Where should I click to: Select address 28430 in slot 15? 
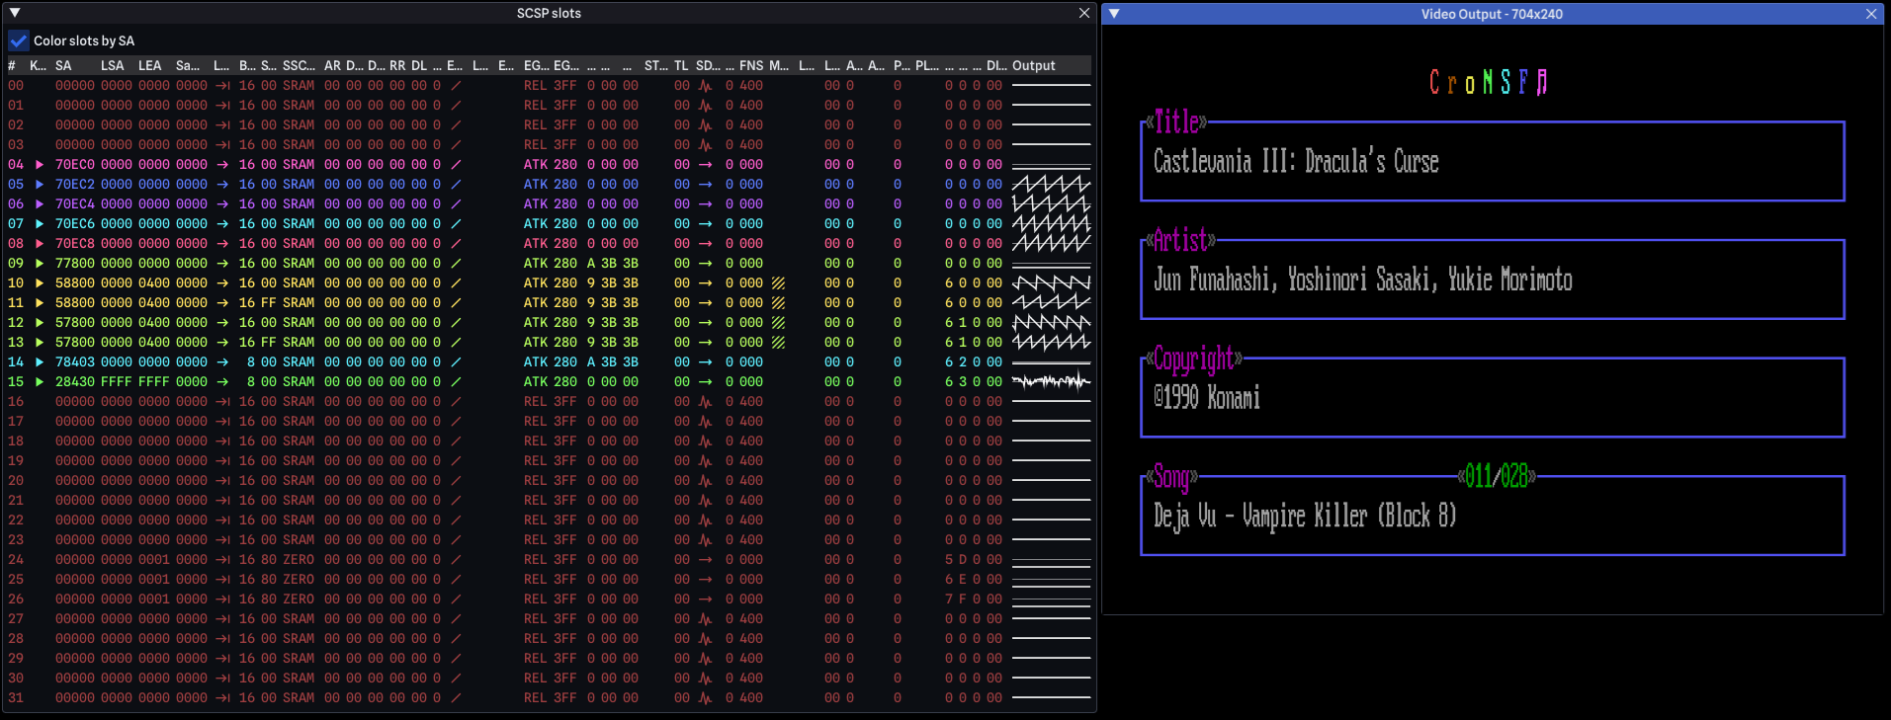(75, 382)
